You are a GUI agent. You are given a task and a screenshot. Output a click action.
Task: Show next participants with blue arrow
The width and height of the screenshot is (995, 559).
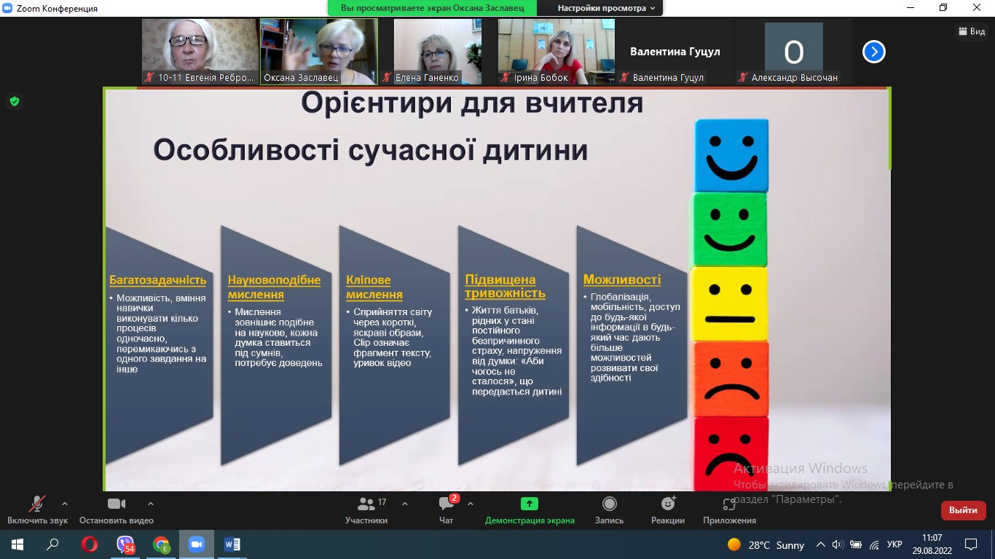click(x=873, y=52)
